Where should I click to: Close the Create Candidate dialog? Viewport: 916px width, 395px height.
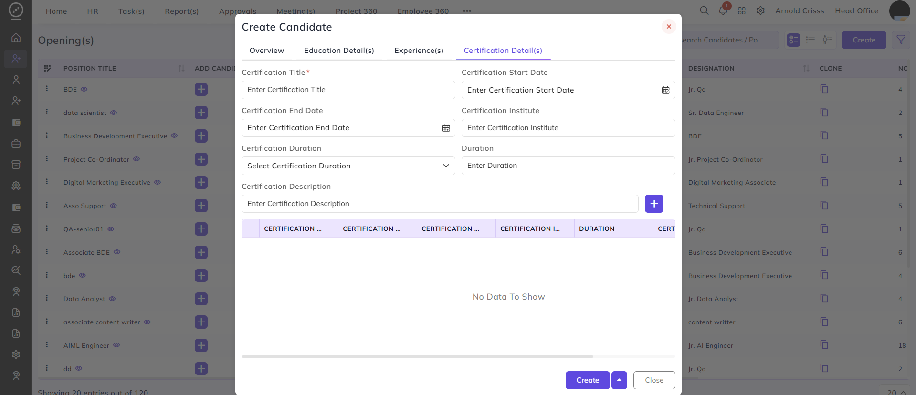[x=669, y=27]
